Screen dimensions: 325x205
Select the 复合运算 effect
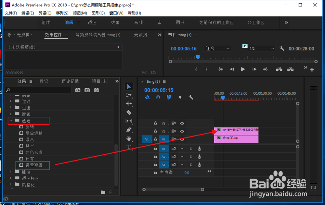34,133
